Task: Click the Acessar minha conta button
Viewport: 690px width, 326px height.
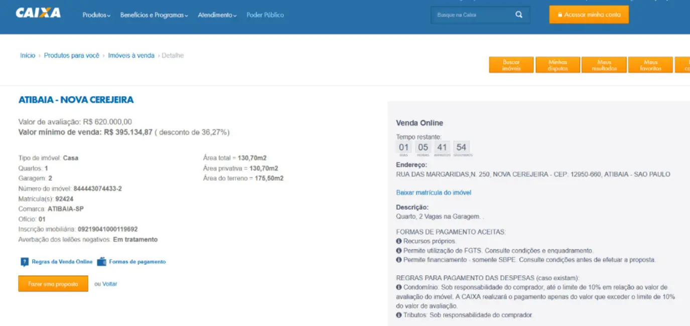Action: [x=589, y=15]
